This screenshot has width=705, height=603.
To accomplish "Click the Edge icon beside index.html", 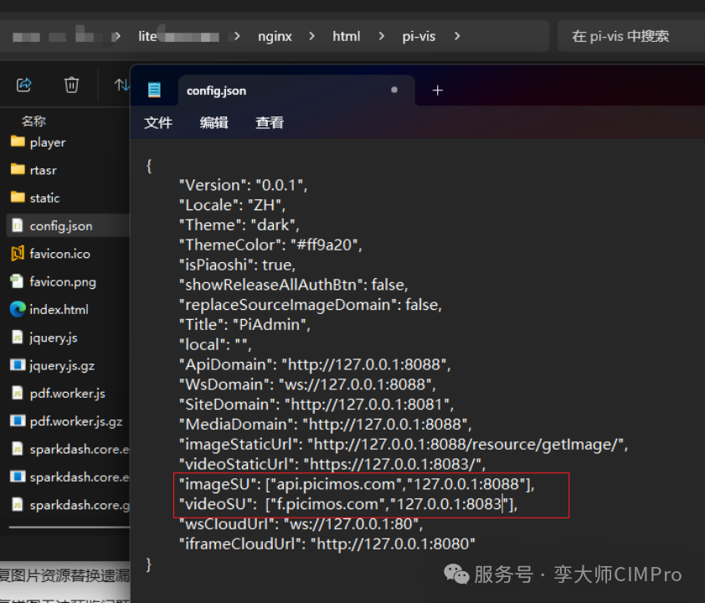I will click(18, 309).
